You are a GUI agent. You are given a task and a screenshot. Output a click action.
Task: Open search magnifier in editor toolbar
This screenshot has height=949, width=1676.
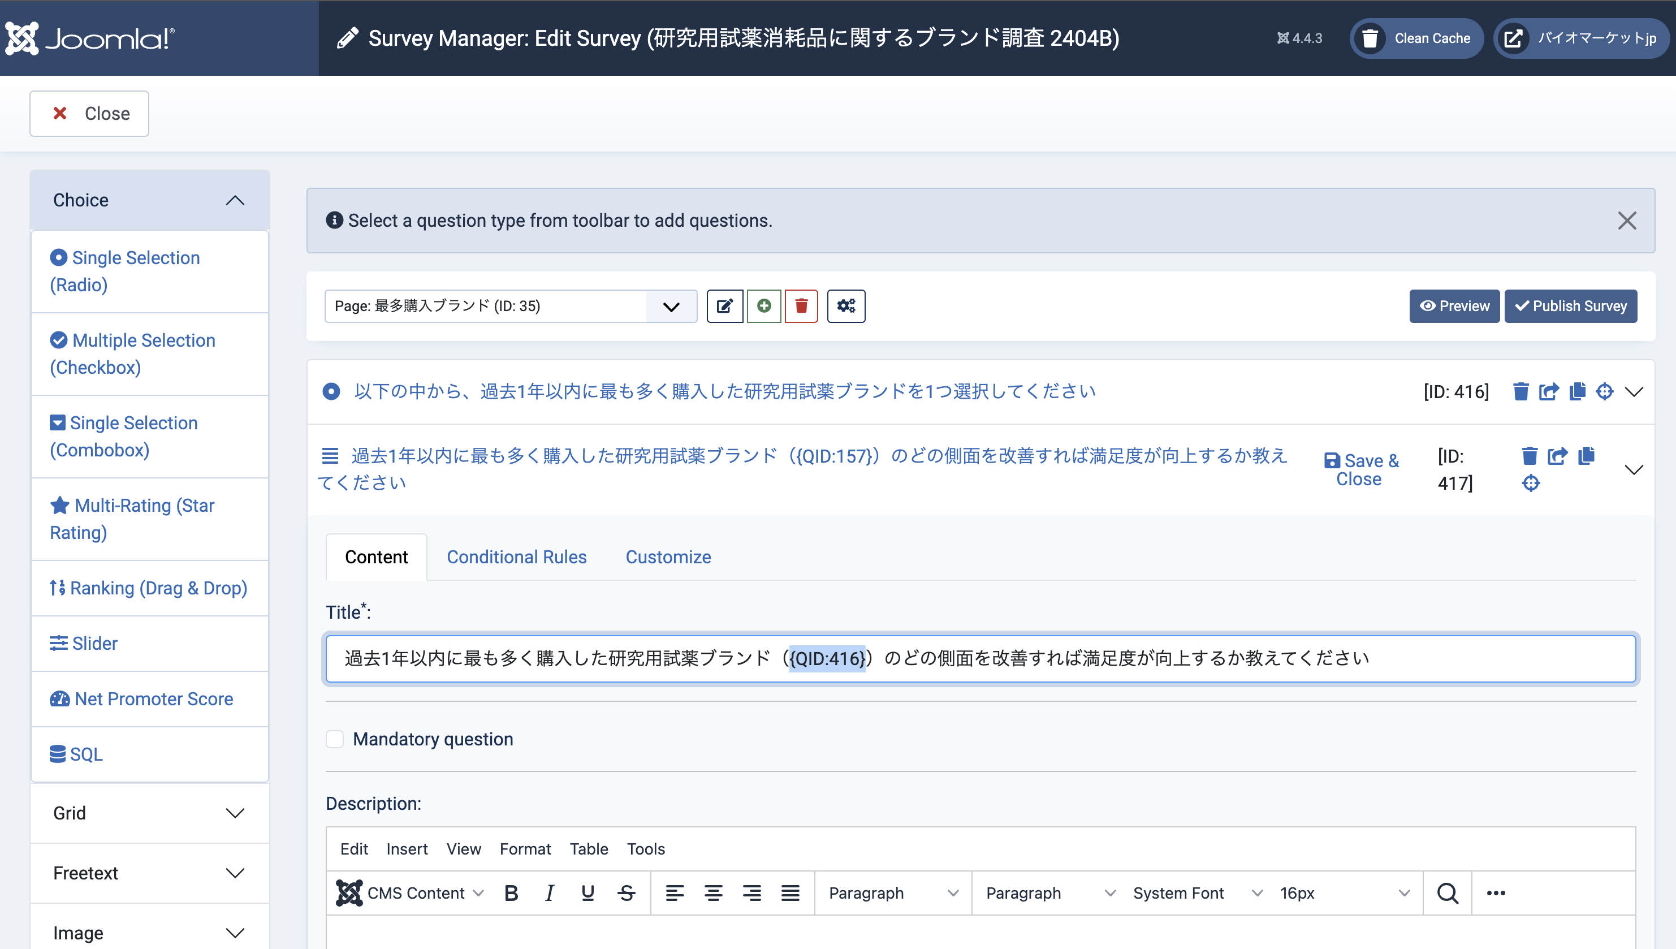[x=1448, y=893]
